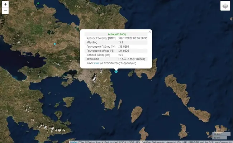This screenshot has height=143, width=233.
Task: Zoom in with the plus button
Action: tap(5, 4)
